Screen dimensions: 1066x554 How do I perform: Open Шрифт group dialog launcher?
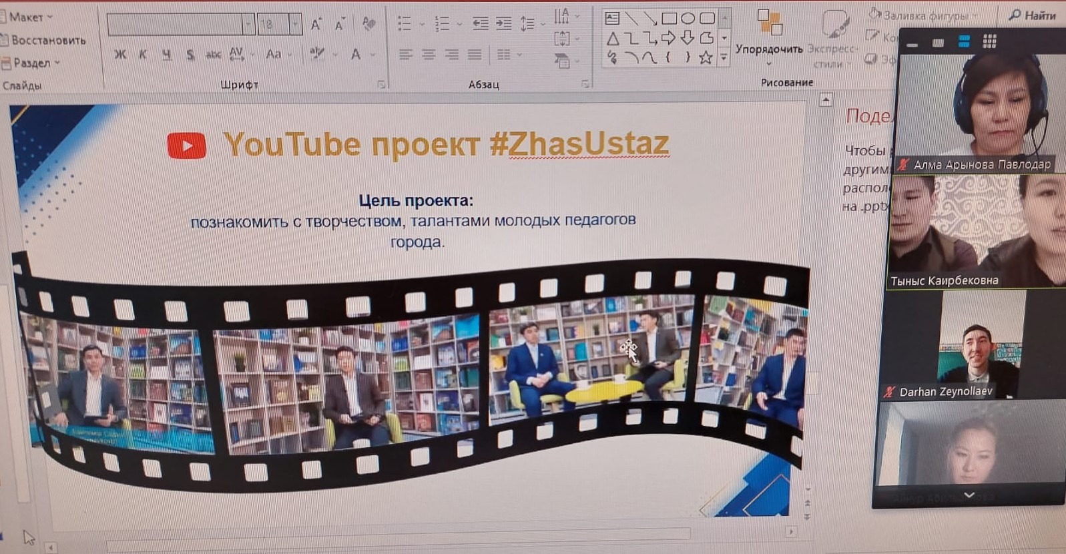point(381,85)
